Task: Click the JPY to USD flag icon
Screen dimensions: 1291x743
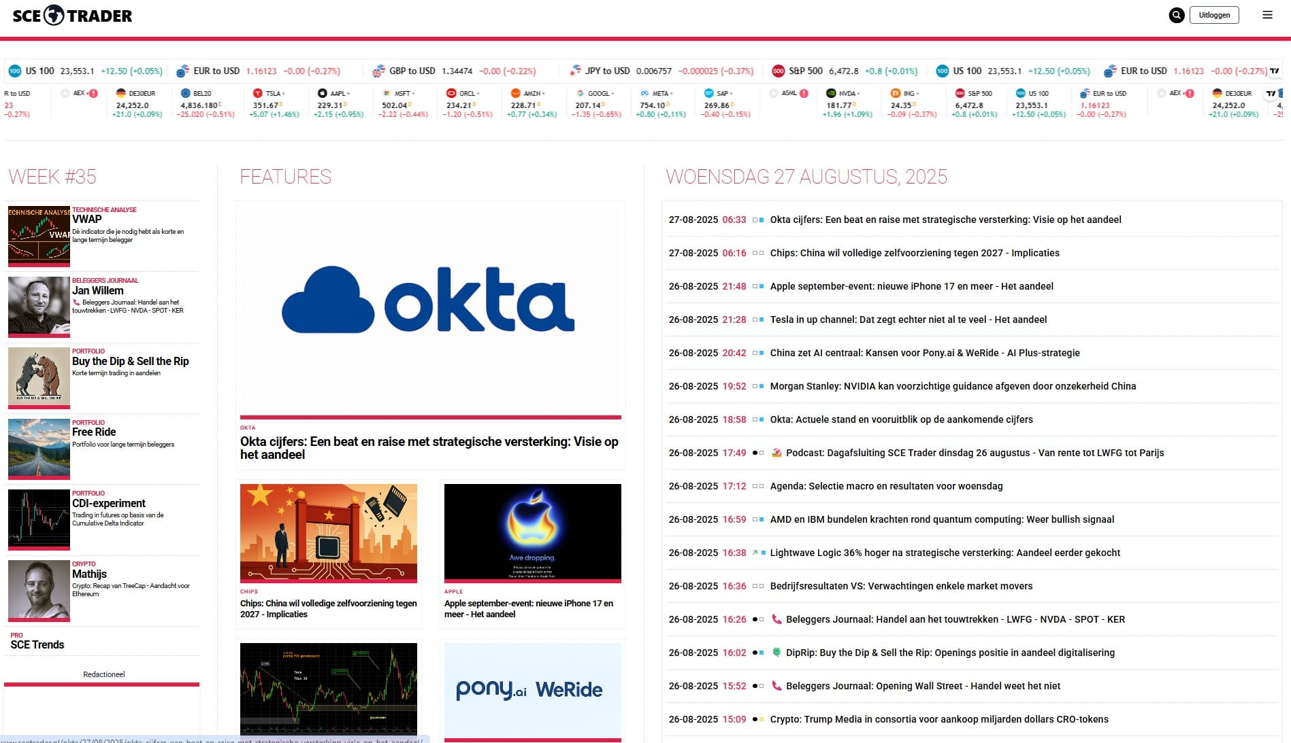Action: (575, 71)
